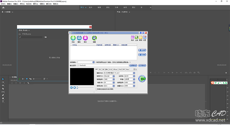Open the audio quality 128K dropdown

[x=134, y=82]
